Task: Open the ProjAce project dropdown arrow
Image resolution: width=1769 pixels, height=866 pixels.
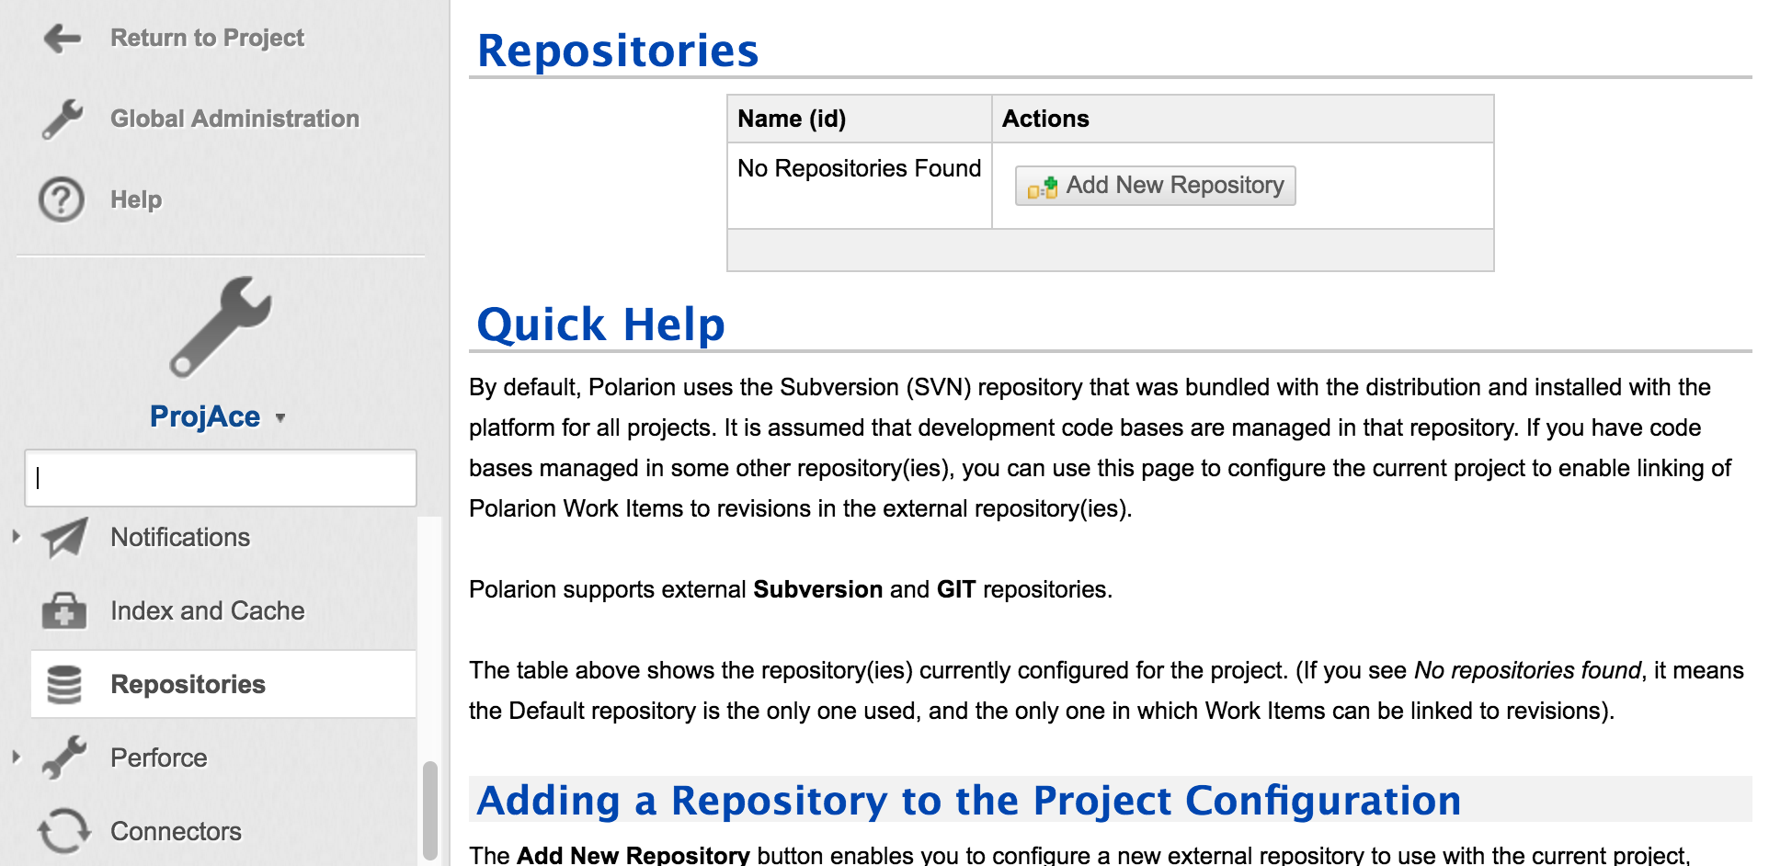Action: click(x=280, y=418)
